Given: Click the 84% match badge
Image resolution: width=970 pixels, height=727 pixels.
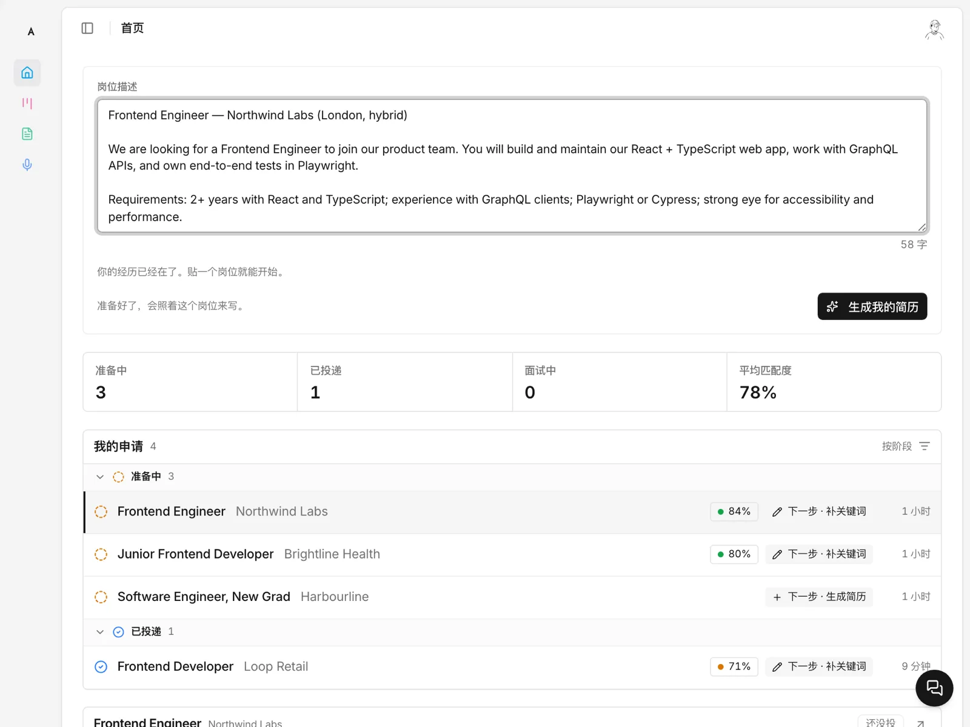Looking at the screenshot, I should [x=734, y=511].
